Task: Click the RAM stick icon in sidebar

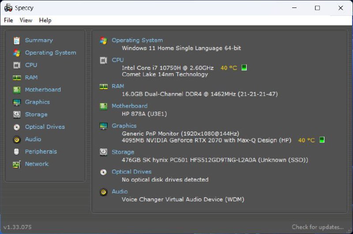Action: pos(17,78)
